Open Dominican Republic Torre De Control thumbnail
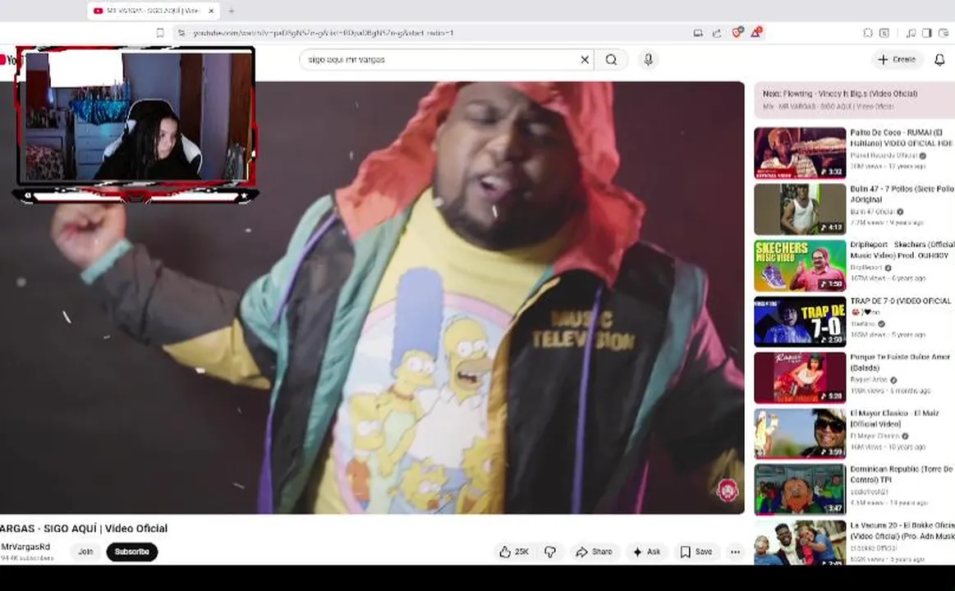The image size is (955, 591). [800, 489]
